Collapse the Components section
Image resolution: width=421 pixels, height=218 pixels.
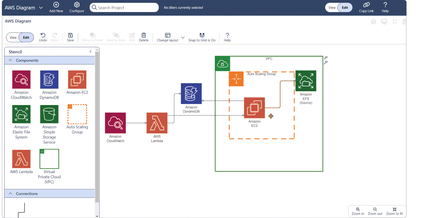click(x=10, y=60)
